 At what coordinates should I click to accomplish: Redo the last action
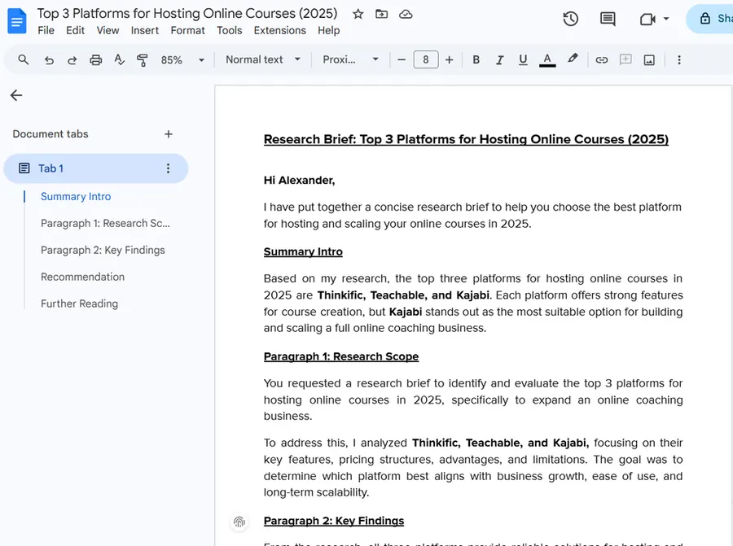click(72, 60)
